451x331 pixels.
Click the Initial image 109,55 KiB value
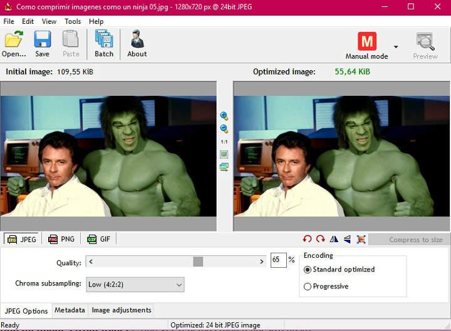(75, 72)
